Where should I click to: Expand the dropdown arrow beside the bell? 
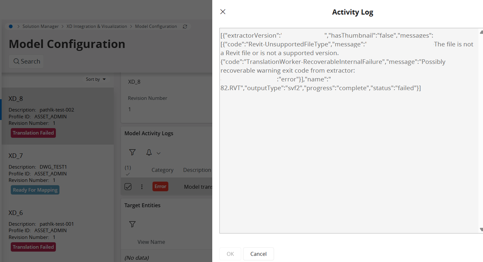[159, 153]
